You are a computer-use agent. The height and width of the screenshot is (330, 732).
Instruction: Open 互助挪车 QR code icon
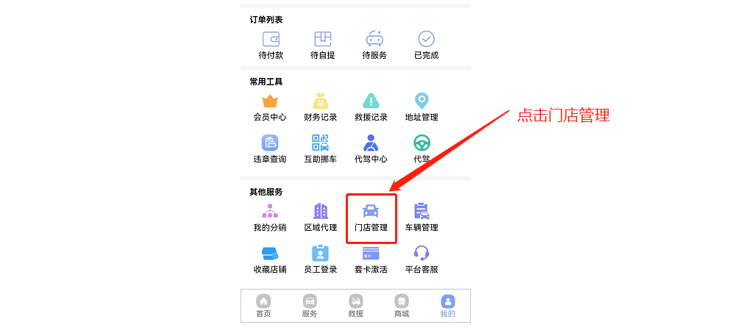click(320, 143)
